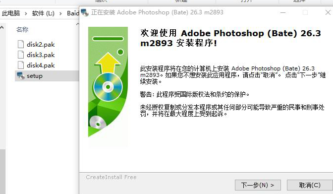Screen dimensions: 333x194
Task: Select the disk3.pak file in Explorer
Action: click(x=41, y=55)
